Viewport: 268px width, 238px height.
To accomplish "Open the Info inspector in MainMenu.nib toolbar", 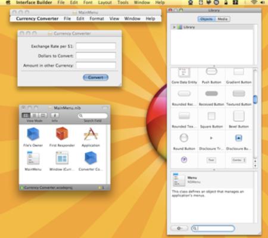I will pyautogui.click(x=55, y=115).
